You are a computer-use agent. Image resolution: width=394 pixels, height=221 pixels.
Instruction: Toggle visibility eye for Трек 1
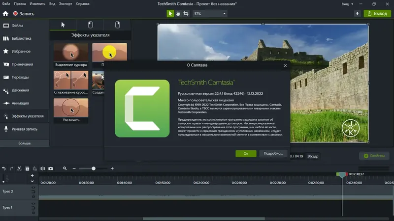tap(33, 204)
